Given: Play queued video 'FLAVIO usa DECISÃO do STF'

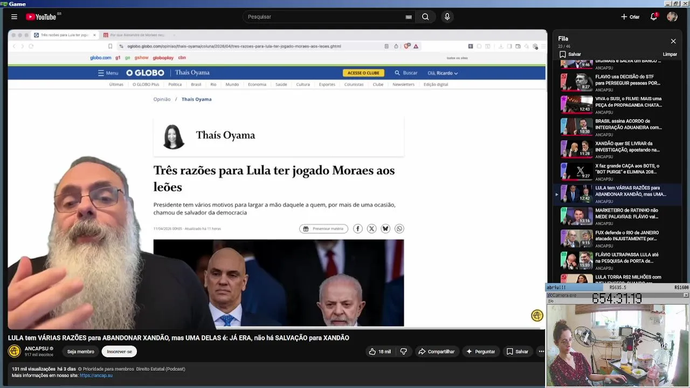Looking at the screenshot, I should (618, 82).
